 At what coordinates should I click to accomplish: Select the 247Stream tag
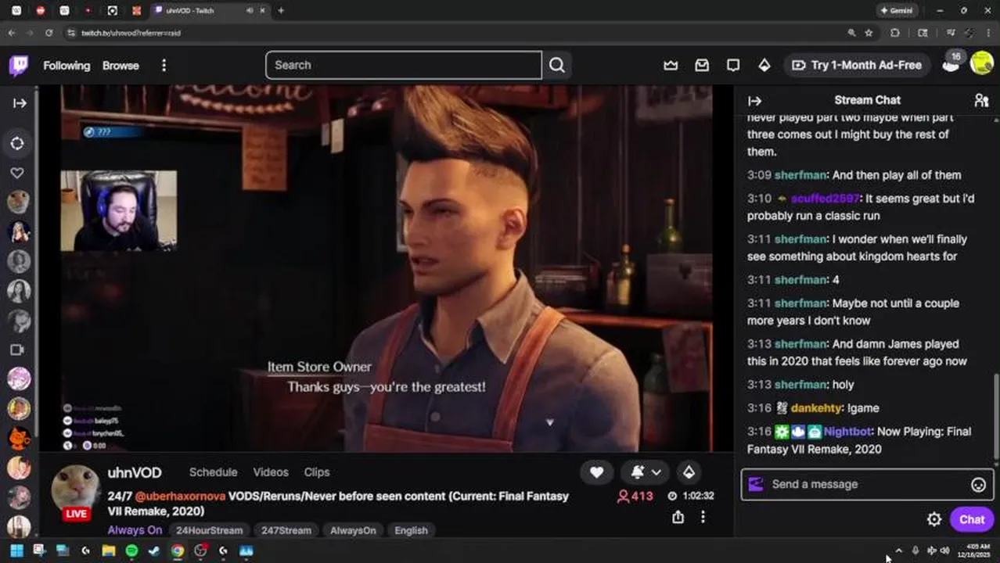(286, 530)
